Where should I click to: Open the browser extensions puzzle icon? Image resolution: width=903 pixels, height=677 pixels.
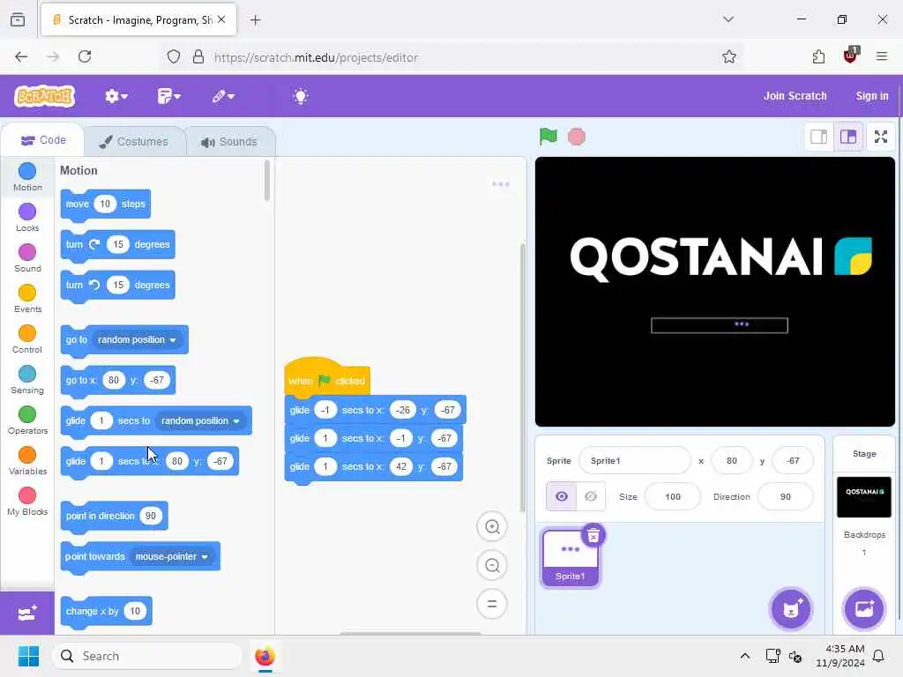point(818,56)
